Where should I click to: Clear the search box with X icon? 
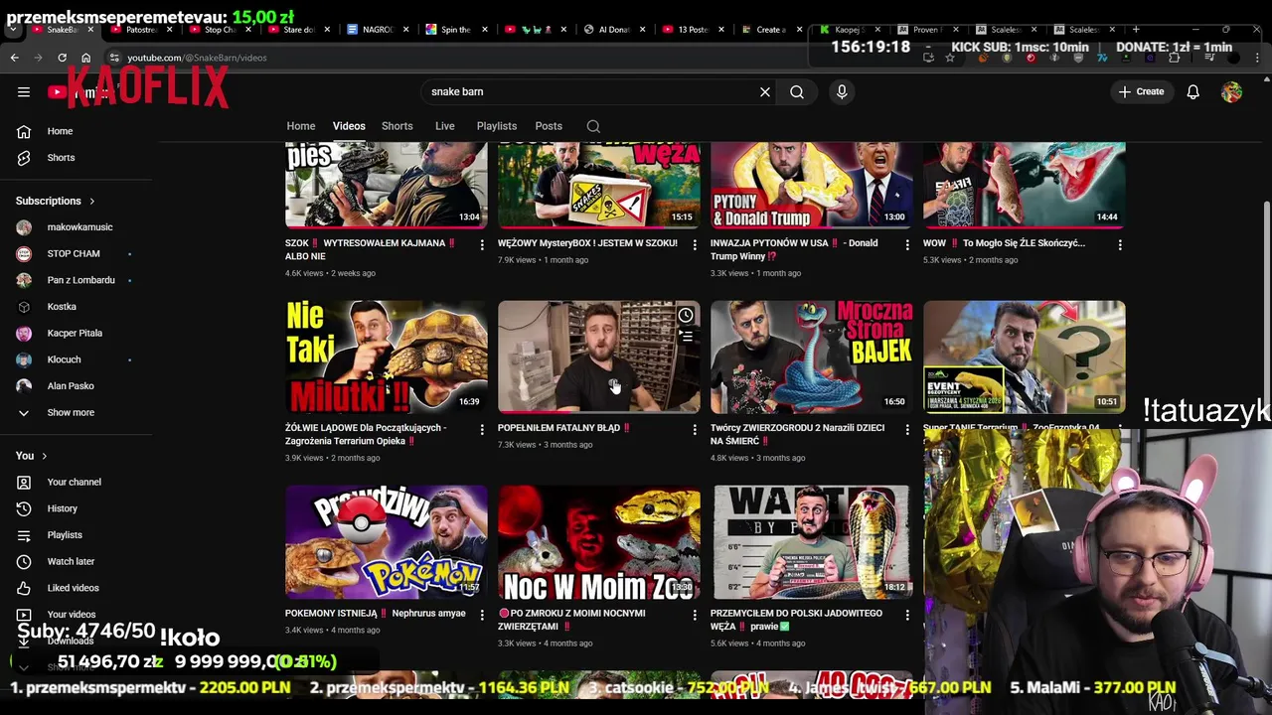tap(765, 91)
